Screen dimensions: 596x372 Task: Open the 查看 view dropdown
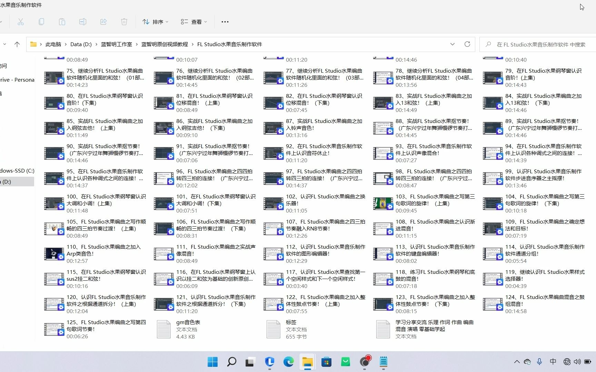tap(194, 22)
